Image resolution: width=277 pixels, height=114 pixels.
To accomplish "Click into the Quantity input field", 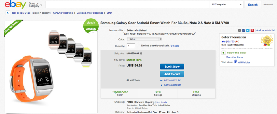I will (131, 46).
